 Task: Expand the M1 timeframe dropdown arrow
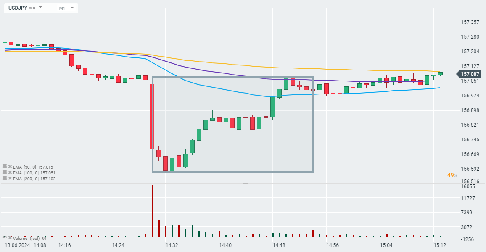72,8
